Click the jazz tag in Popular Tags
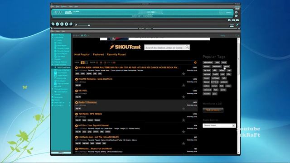Image resolution: width=290 pixels, height=163 pixels. click(214, 94)
